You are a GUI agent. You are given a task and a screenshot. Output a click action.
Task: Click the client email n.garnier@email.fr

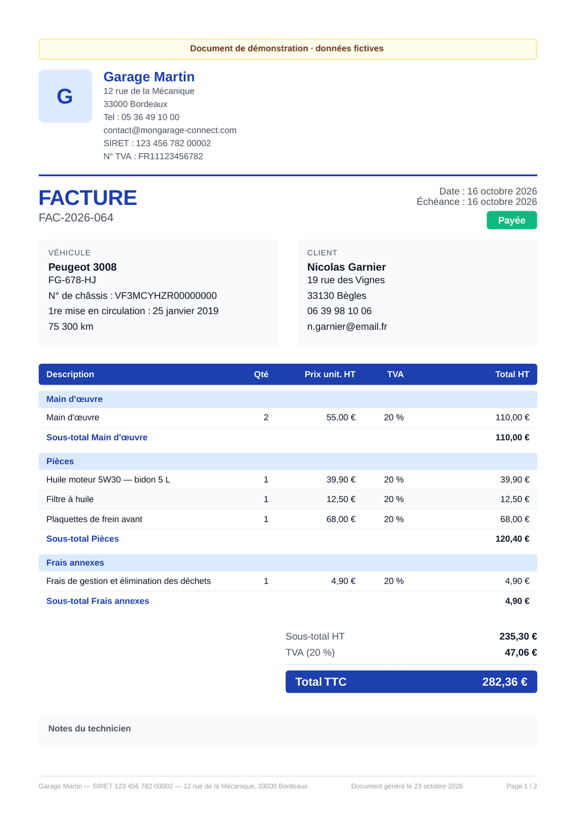click(x=347, y=326)
